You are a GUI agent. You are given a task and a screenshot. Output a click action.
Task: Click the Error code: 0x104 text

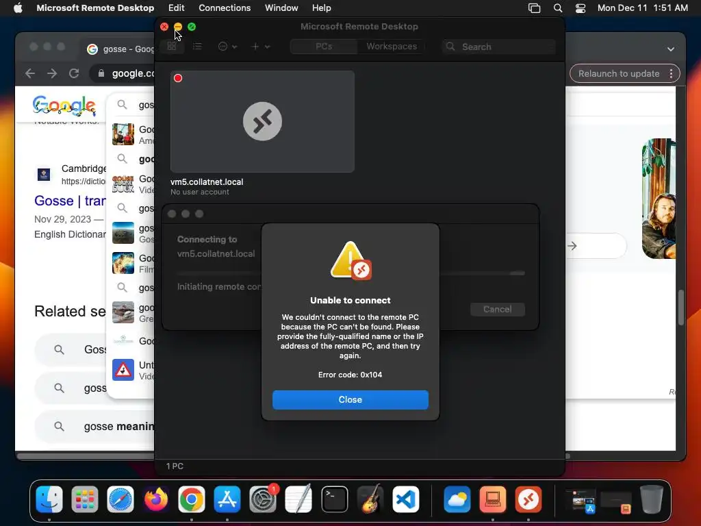pos(350,375)
